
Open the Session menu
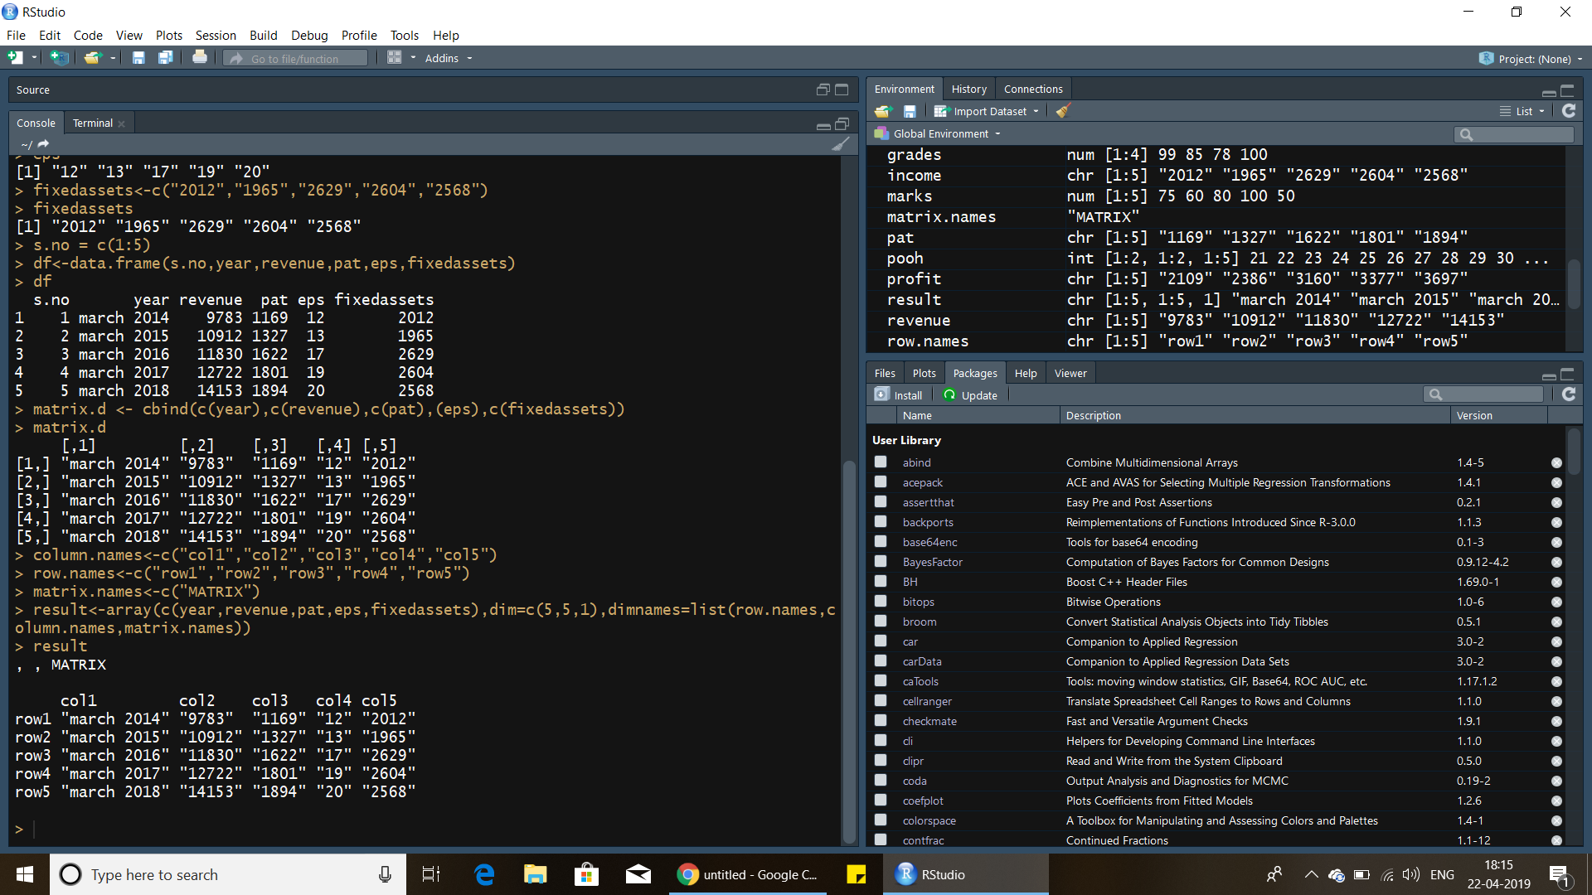click(216, 35)
